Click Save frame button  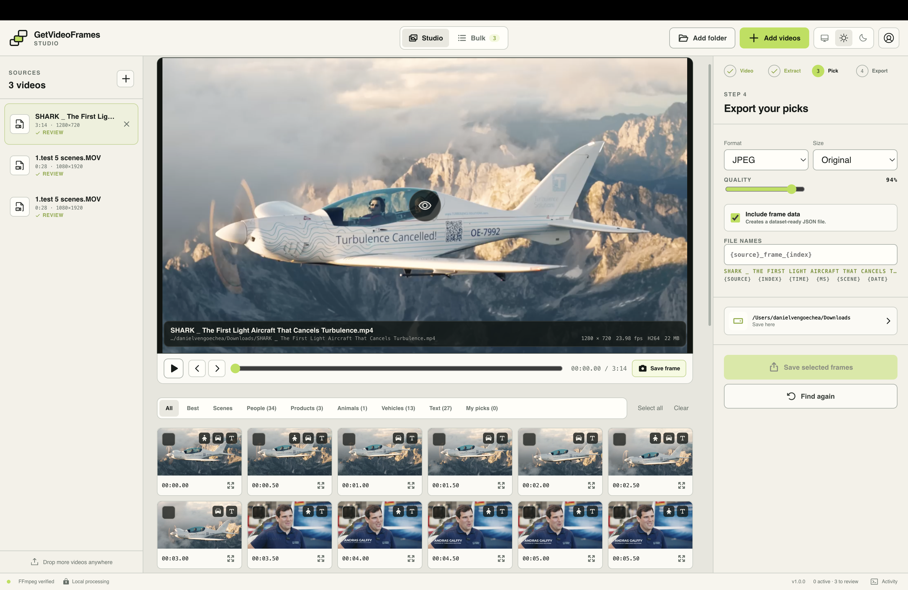(x=659, y=368)
